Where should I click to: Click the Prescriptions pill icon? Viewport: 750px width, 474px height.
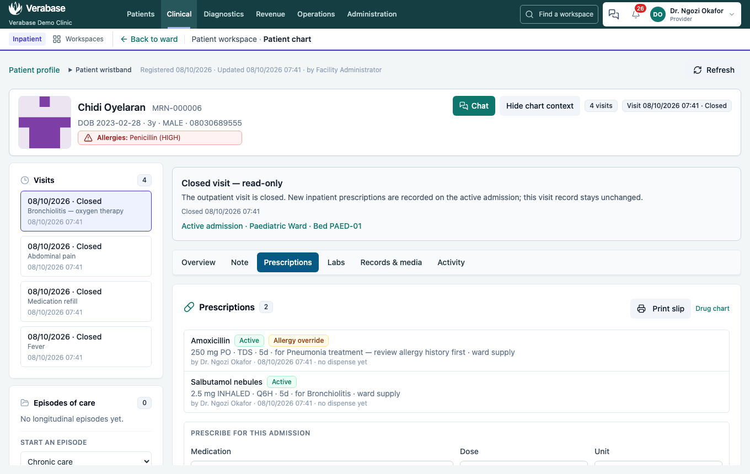click(189, 307)
